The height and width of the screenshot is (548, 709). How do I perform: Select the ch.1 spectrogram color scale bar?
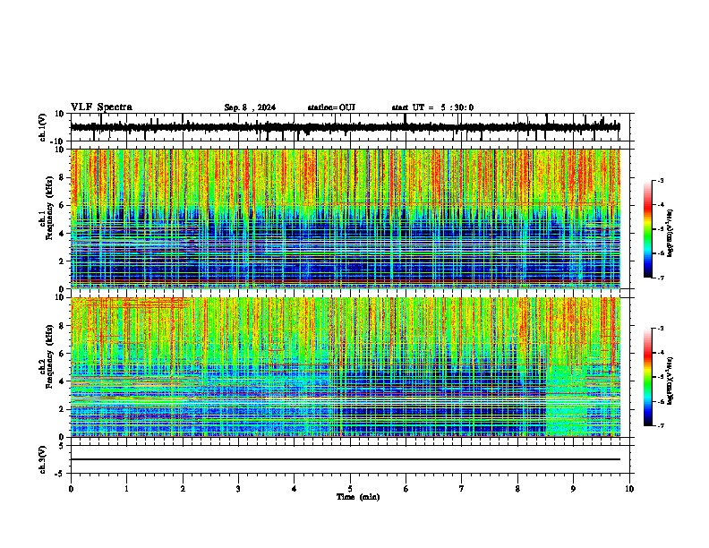pos(648,229)
